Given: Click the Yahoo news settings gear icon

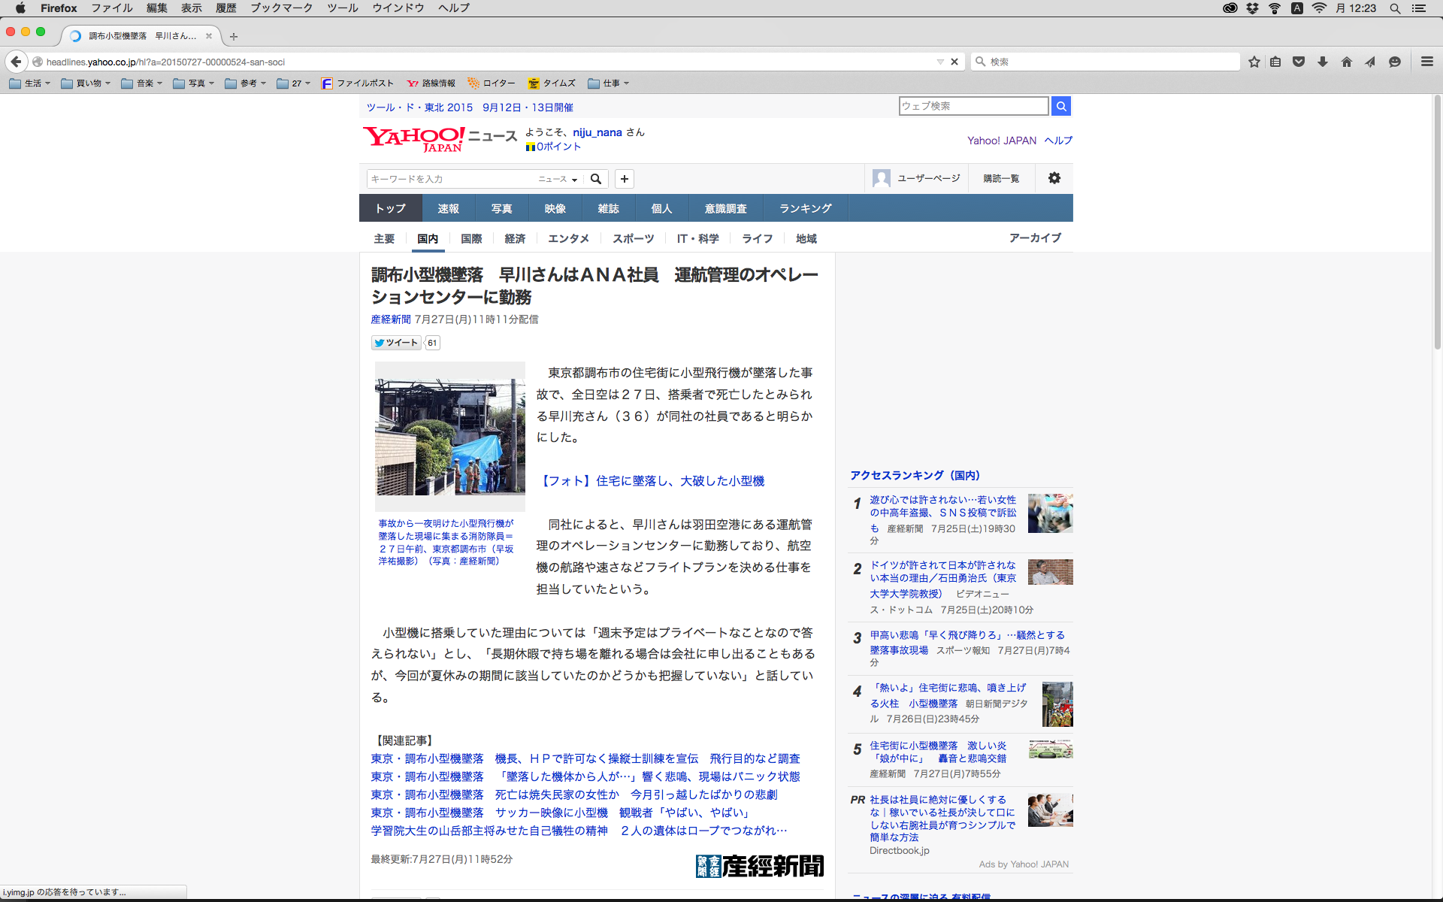Looking at the screenshot, I should click(1054, 178).
